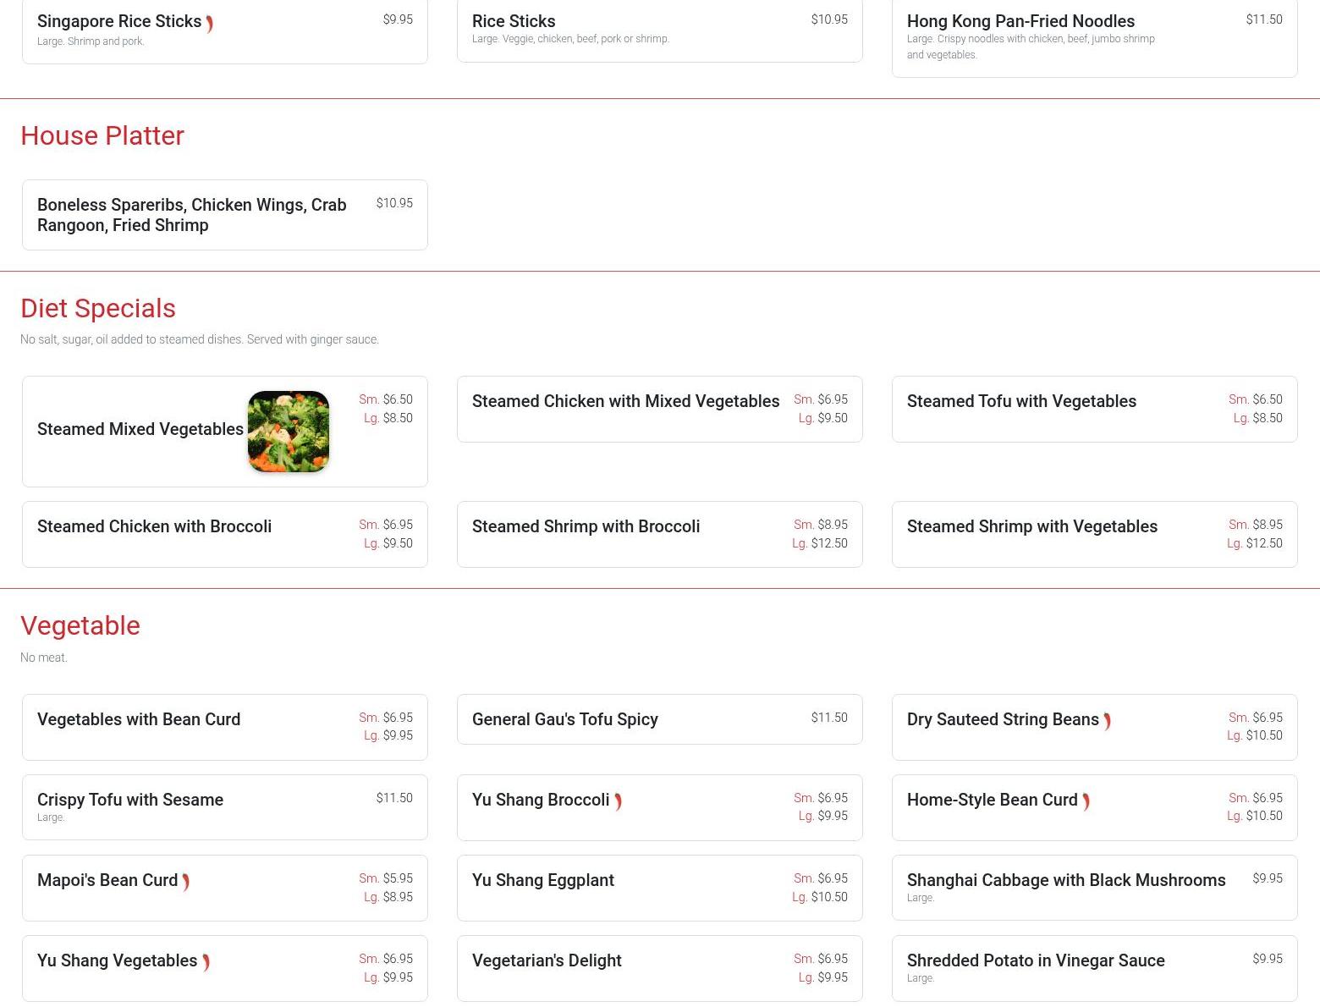Click the pepper icon next to Dry Sauteed String Beans
Image resolution: width=1320 pixels, height=1007 pixels.
[1107, 721]
